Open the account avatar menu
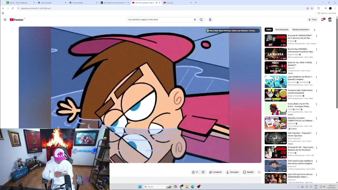Screen dimensions: 338x190 click(330, 20)
